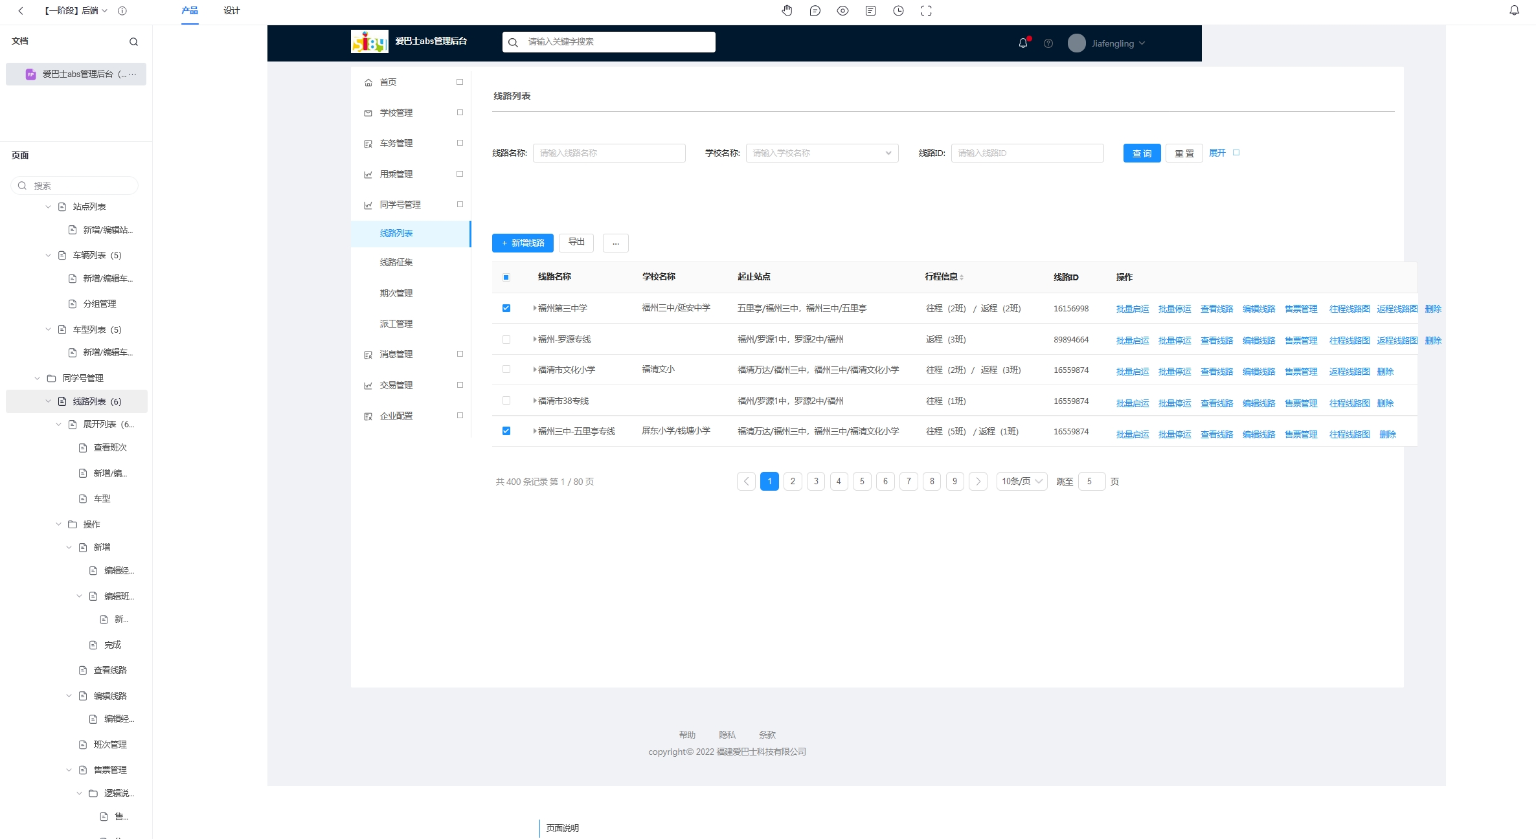This screenshot has width=1536, height=839.
Task: Click the 新增线路 button
Action: 523,243
